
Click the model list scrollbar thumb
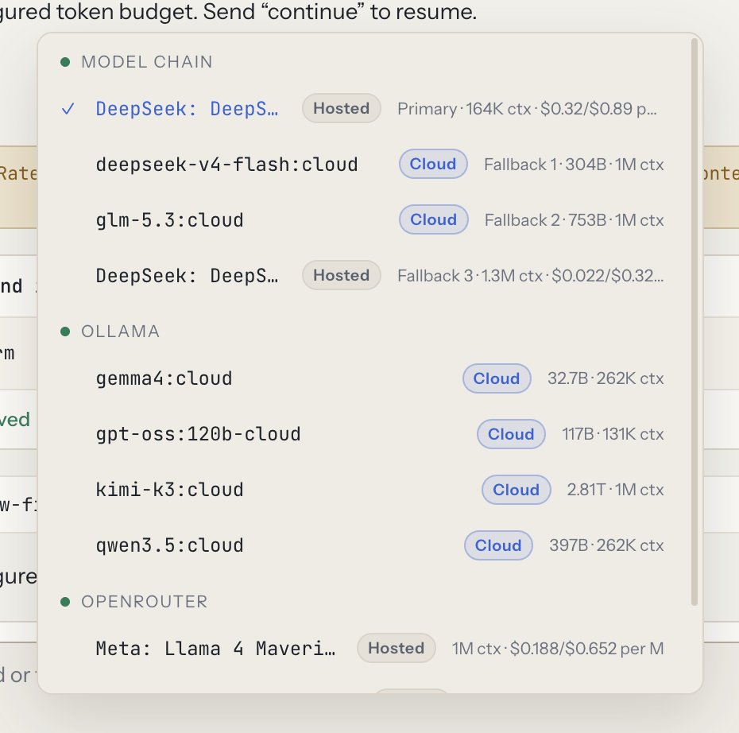pos(694,322)
